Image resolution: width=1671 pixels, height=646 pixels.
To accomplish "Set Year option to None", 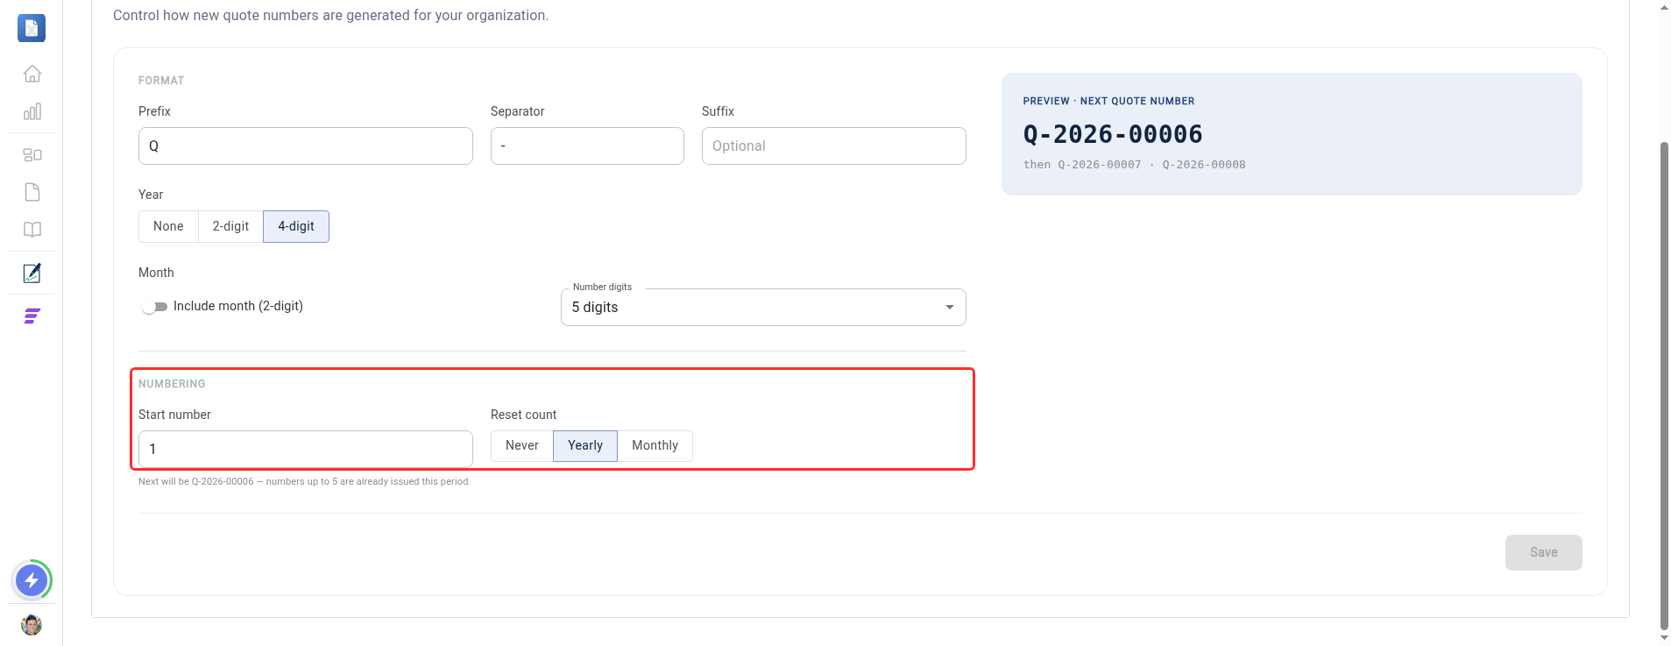I will pos(168,226).
